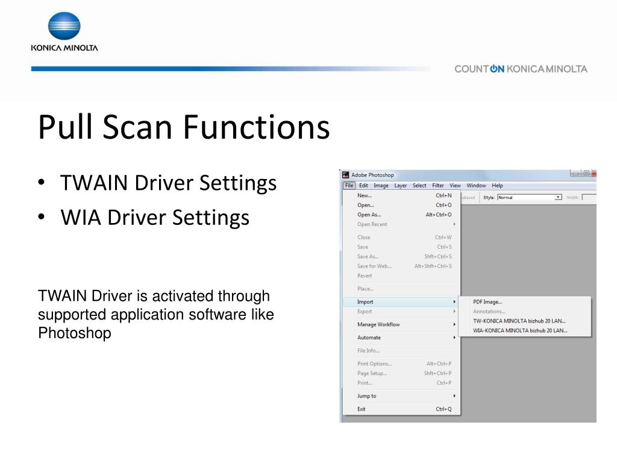Expand the Manage Workflow submenu

pyautogui.click(x=402, y=324)
